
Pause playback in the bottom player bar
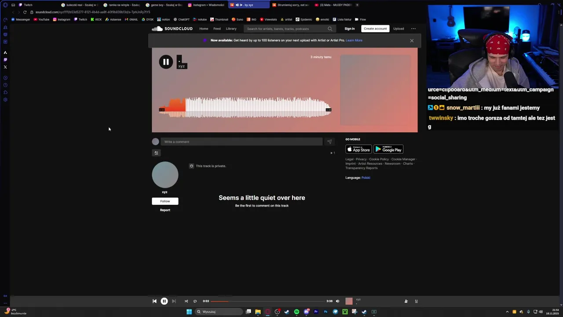pos(164,301)
